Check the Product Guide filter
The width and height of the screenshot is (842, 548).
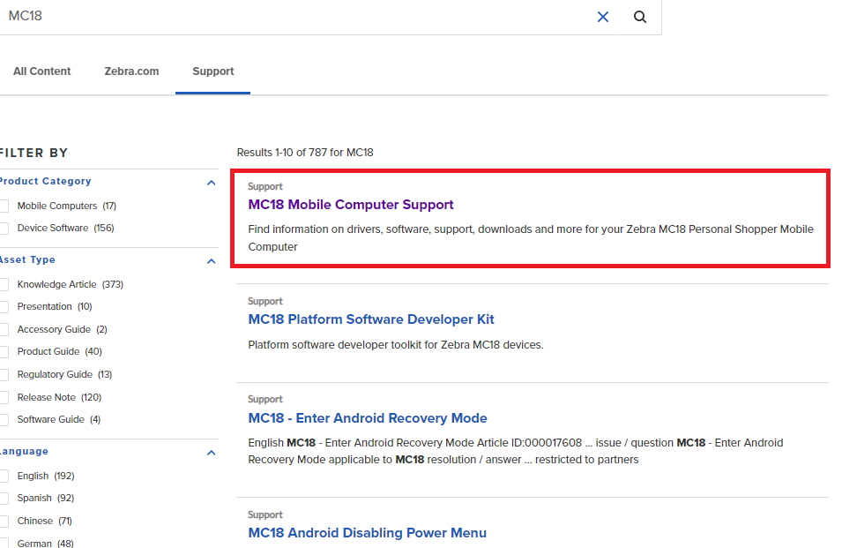(4, 352)
